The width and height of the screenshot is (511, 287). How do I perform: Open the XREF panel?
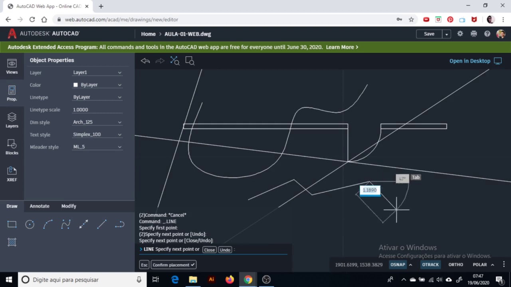click(12, 174)
